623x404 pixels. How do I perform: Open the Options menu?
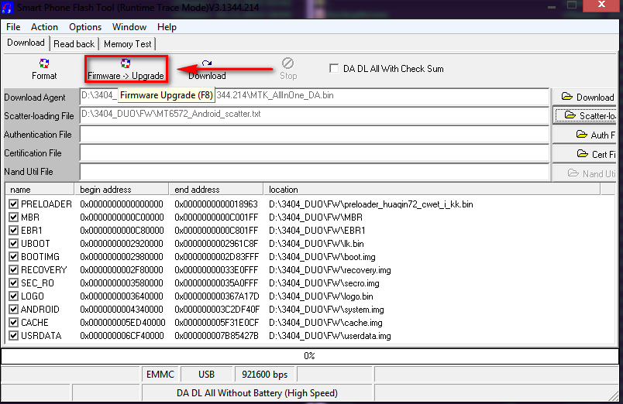click(x=85, y=27)
